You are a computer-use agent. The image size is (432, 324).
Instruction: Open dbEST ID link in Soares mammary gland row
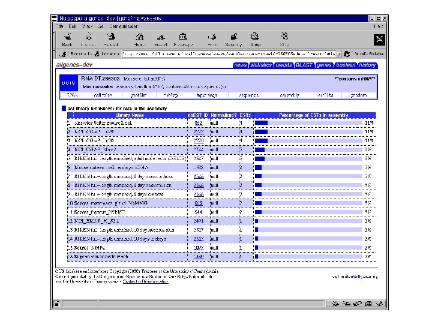[199, 203]
